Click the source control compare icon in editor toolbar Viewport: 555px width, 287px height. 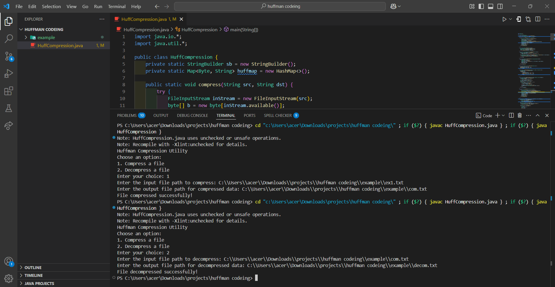coord(528,19)
